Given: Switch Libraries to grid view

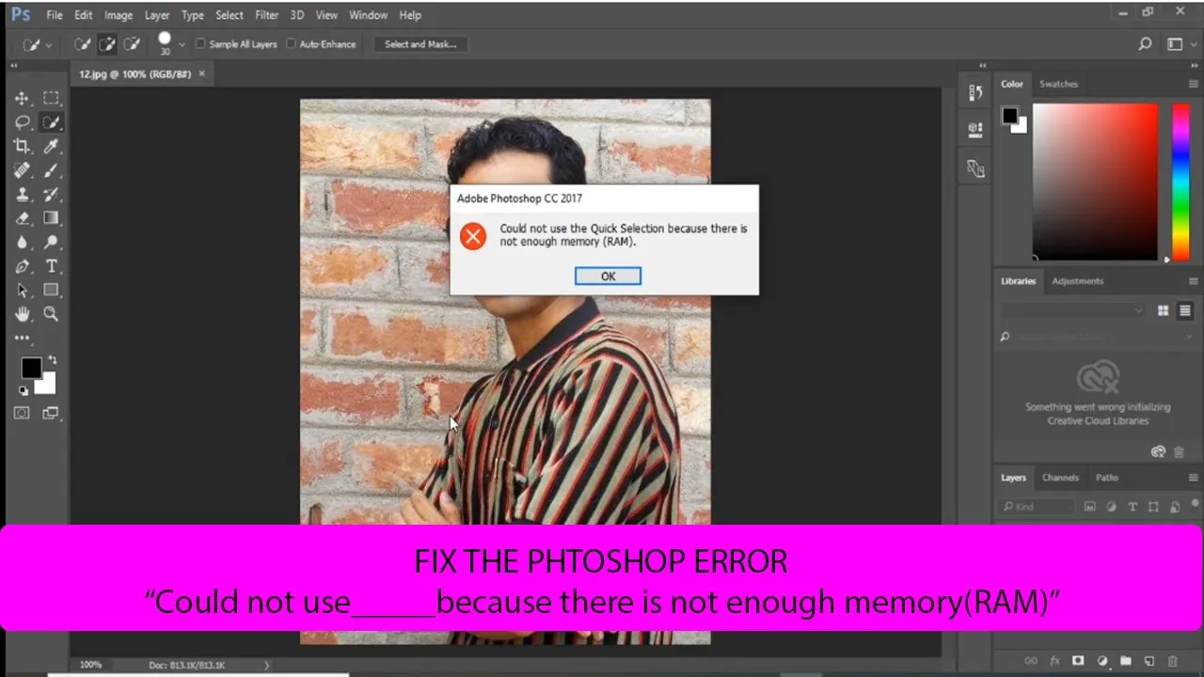Looking at the screenshot, I should pos(1164,310).
